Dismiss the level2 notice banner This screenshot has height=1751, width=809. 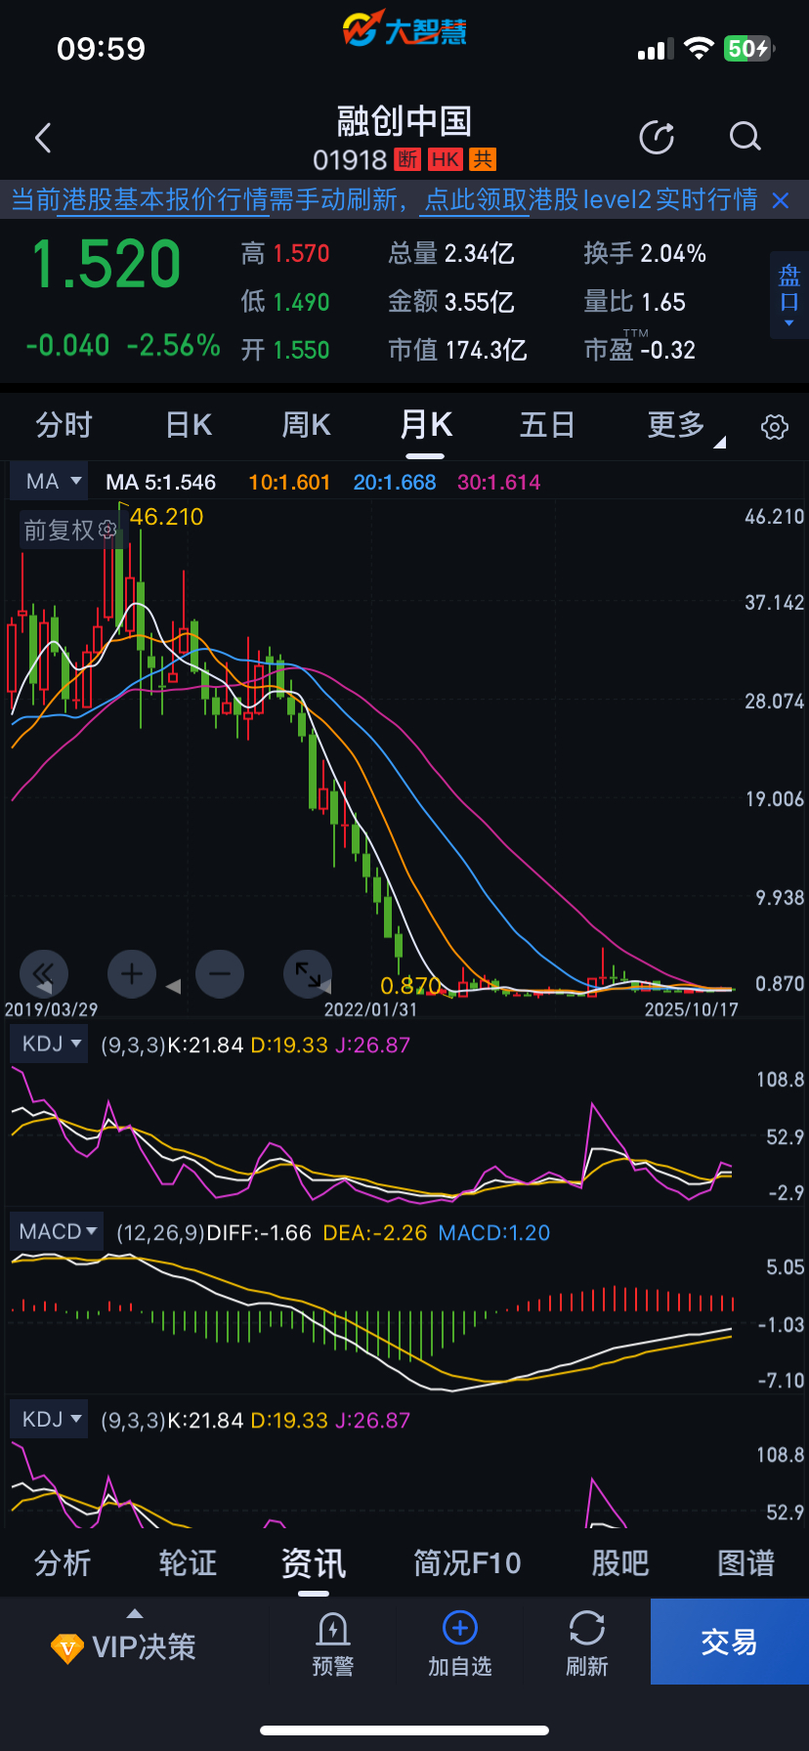click(781, 200)
